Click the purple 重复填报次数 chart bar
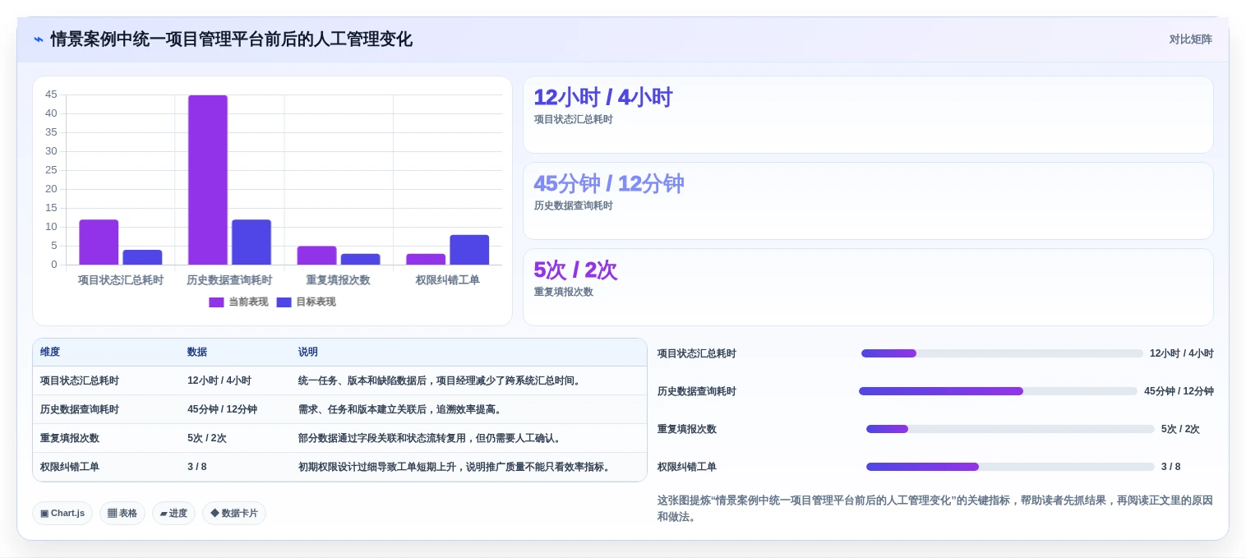1246x558 pixels. pyautogui.click(x=316, y=256)
